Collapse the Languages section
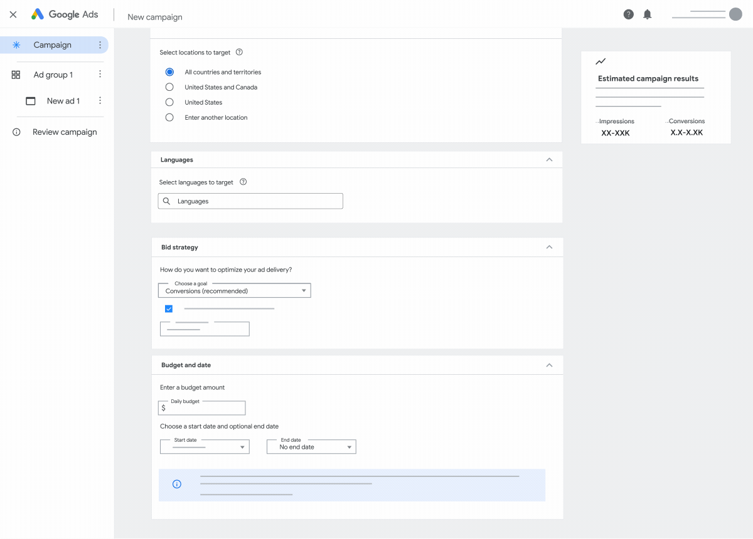Screen dimensions: 753x539 (549, 160)
